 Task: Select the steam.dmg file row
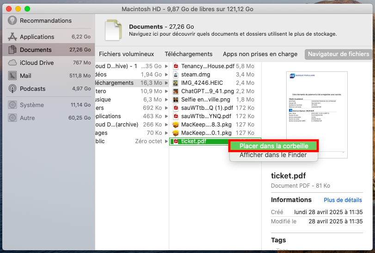tap(215, 75)
